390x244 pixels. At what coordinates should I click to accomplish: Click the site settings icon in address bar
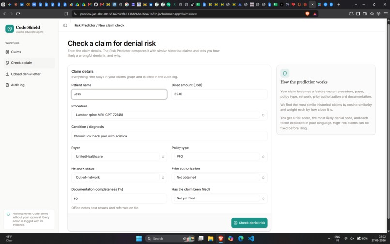[75, 14]
